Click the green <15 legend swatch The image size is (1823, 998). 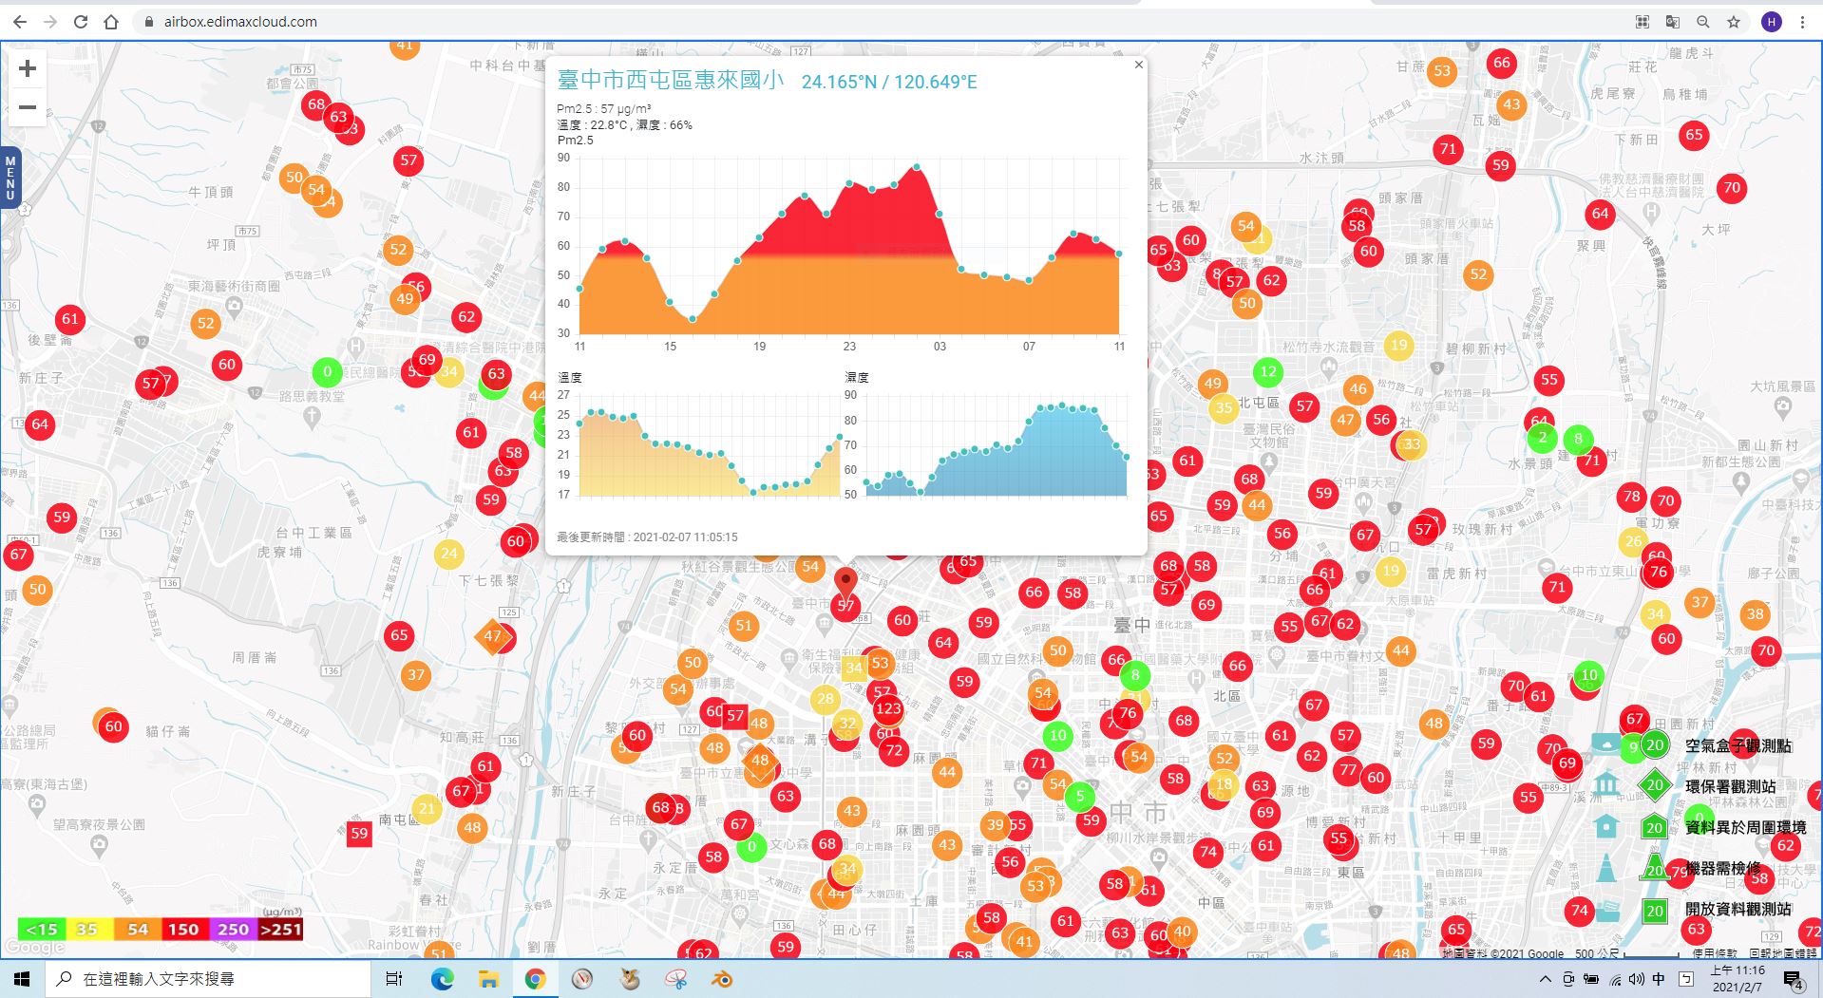42,929
